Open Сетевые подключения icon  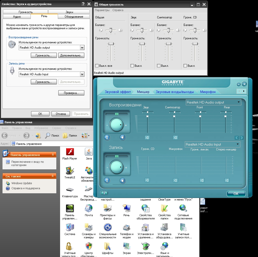coord(183,208)
